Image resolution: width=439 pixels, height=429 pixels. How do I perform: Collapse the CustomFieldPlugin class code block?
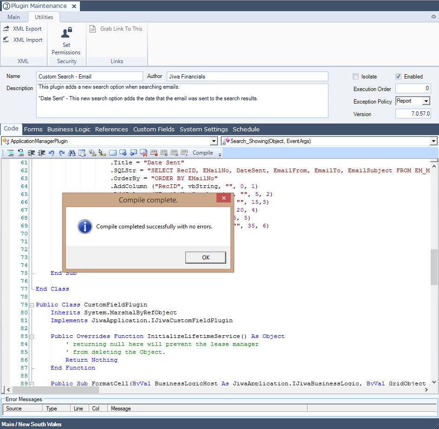click(x=32, y=305)
